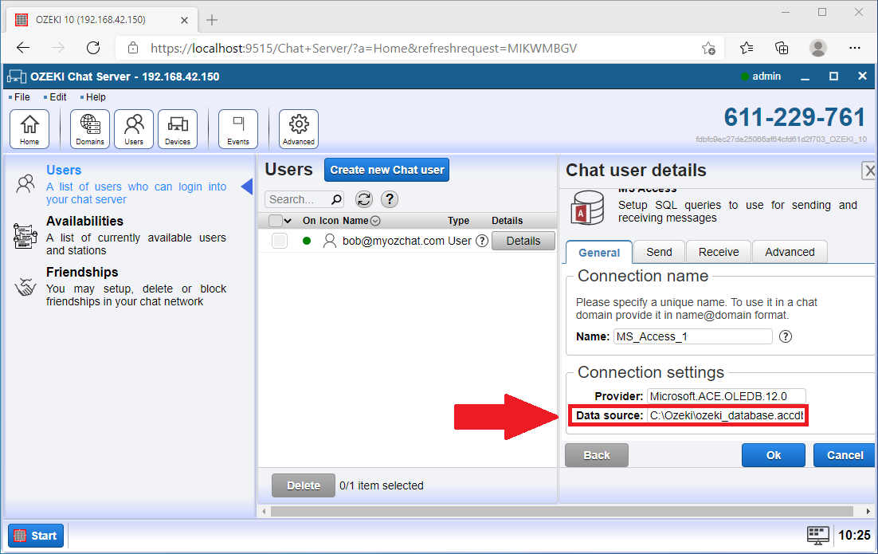Open the Advanced settings gear
The width and height of the screenshot is (878, 554).
tap(298, 128)
